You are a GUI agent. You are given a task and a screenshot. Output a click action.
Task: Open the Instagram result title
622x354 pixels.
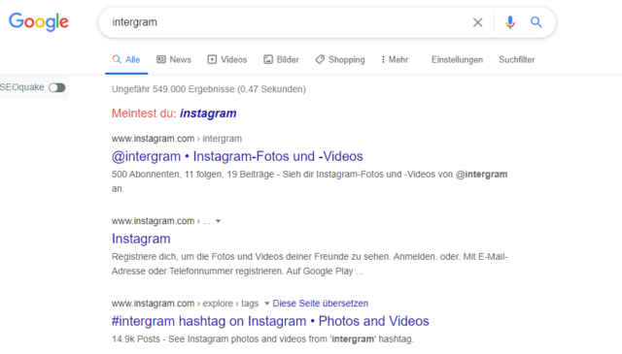141,239
